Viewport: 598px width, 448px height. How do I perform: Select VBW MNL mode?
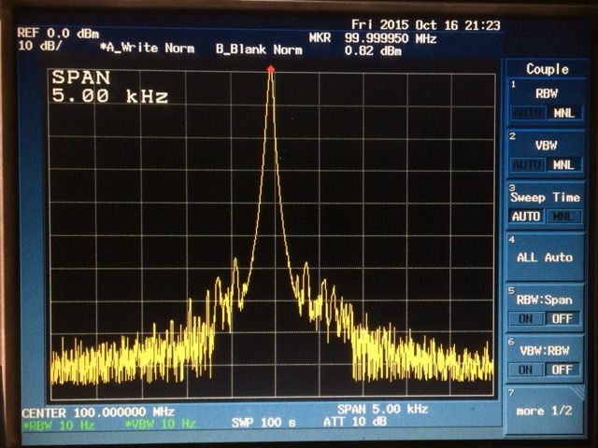pos(564,165)
